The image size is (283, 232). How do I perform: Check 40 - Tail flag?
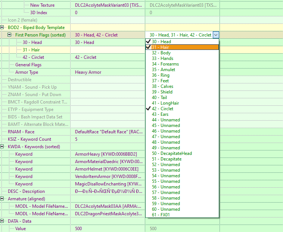182,97
